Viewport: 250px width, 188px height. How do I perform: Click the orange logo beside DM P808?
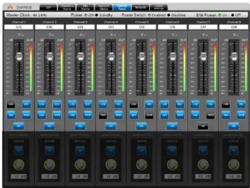click(x=10, y=7)
